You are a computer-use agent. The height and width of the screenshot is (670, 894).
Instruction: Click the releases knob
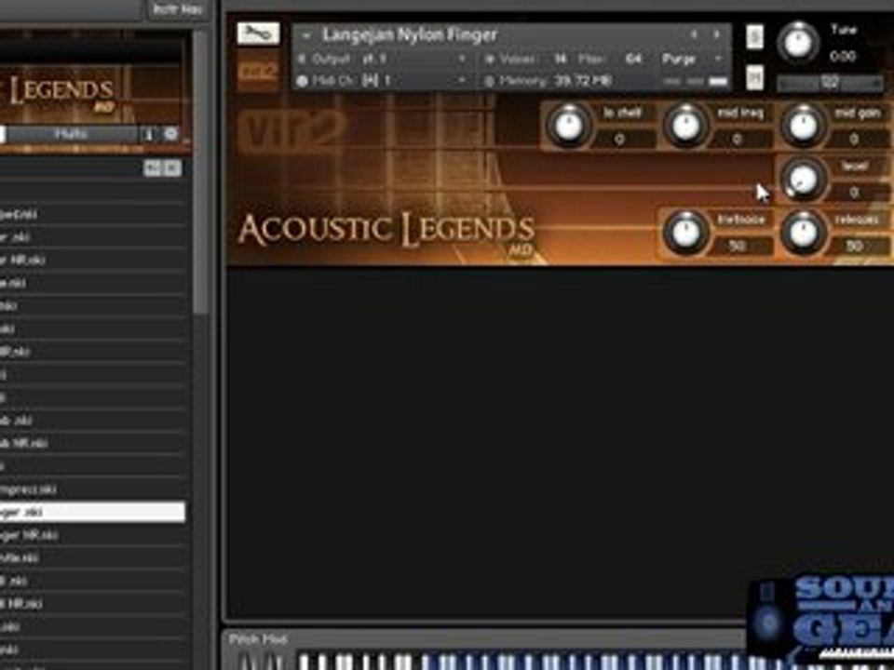click(803, 233)
